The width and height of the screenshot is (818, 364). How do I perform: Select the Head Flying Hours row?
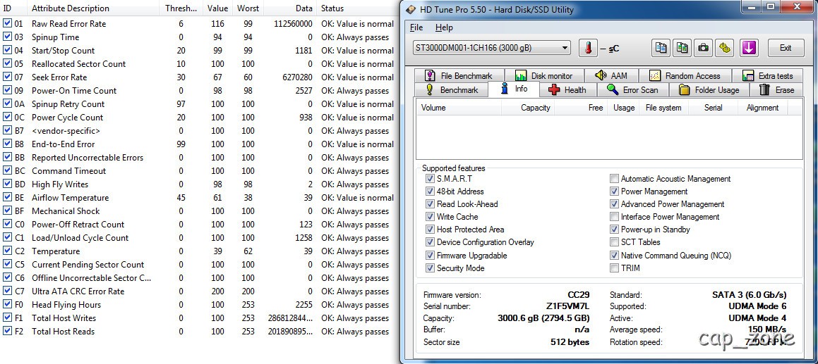point(198,305)
